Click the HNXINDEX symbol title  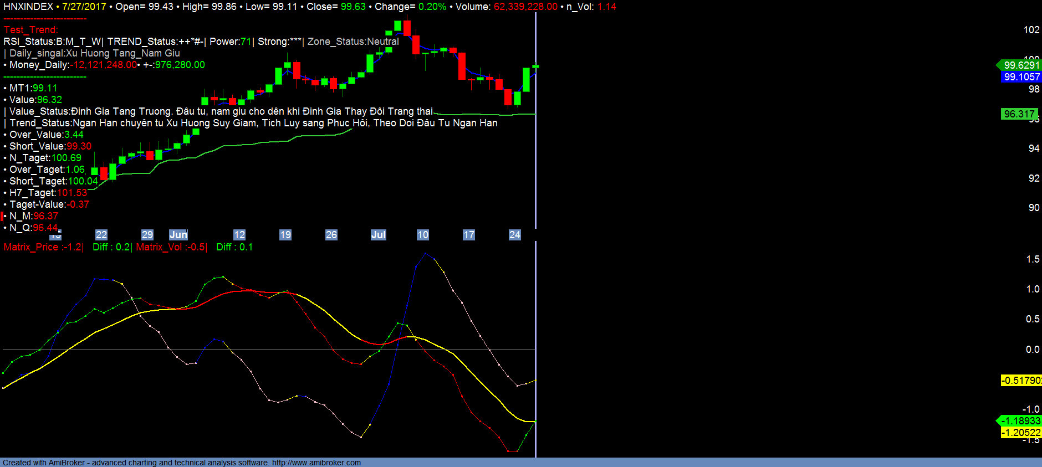(28, 7)
